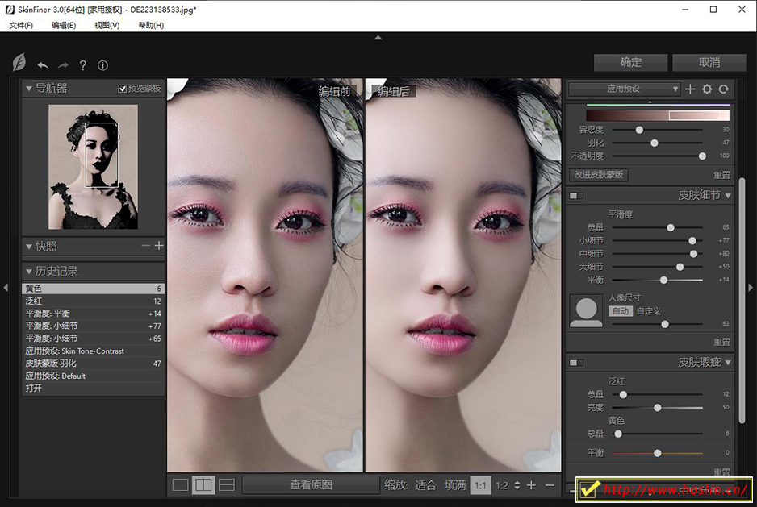
Task: Select horizontal split view layout icon
Action: (x=227, y=485)
